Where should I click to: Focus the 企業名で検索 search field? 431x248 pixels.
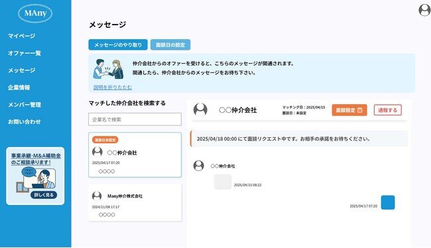click(x=135, y=119)
